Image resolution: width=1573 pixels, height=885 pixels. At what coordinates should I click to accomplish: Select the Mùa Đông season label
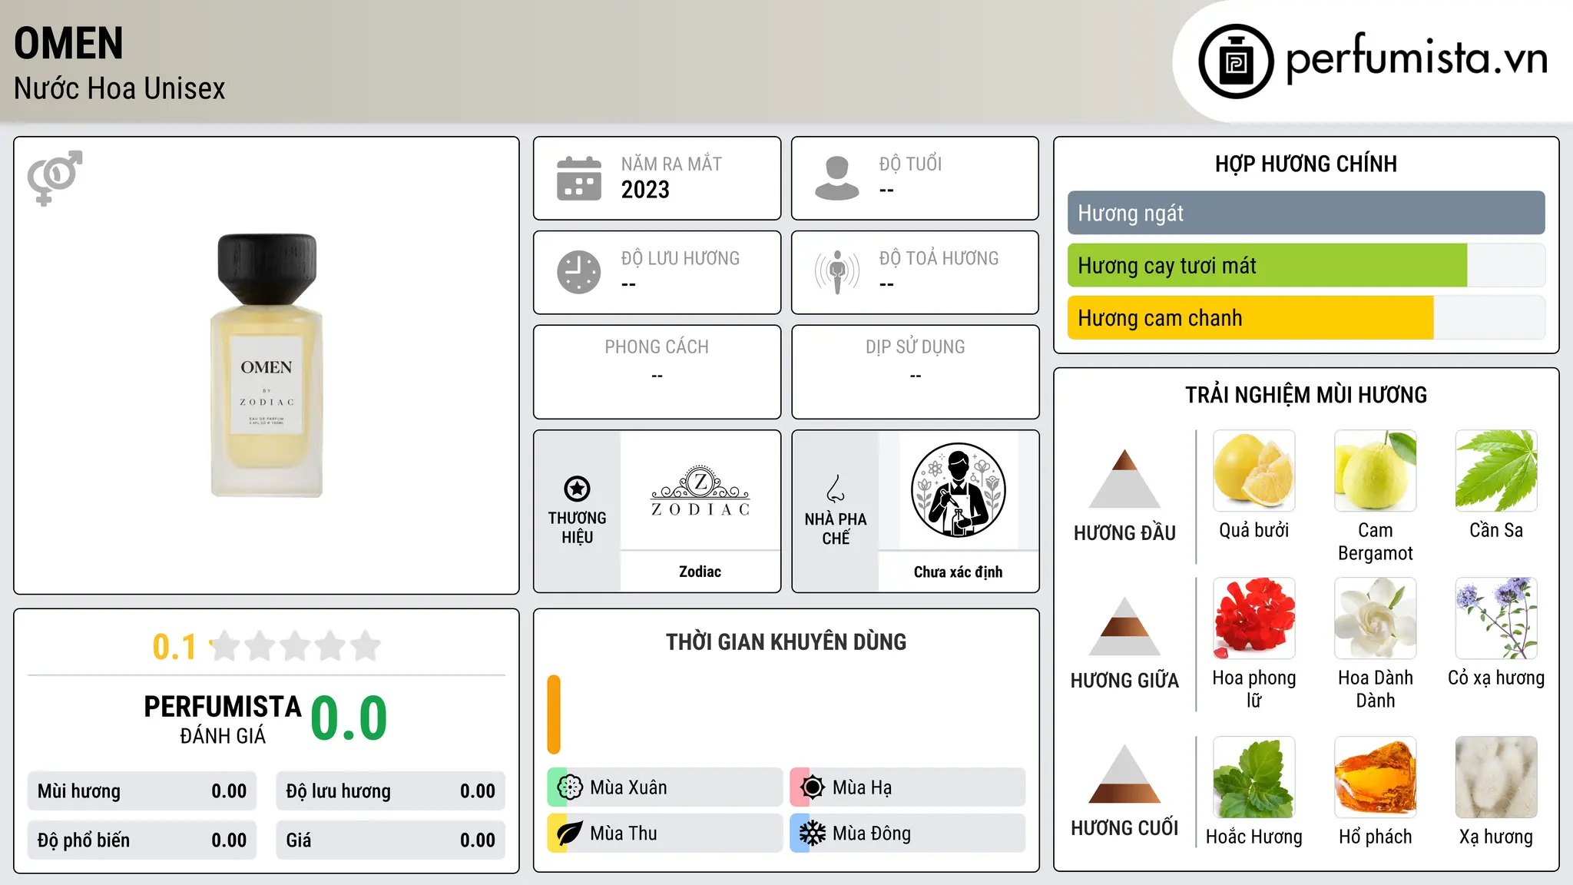pos(872,834)
